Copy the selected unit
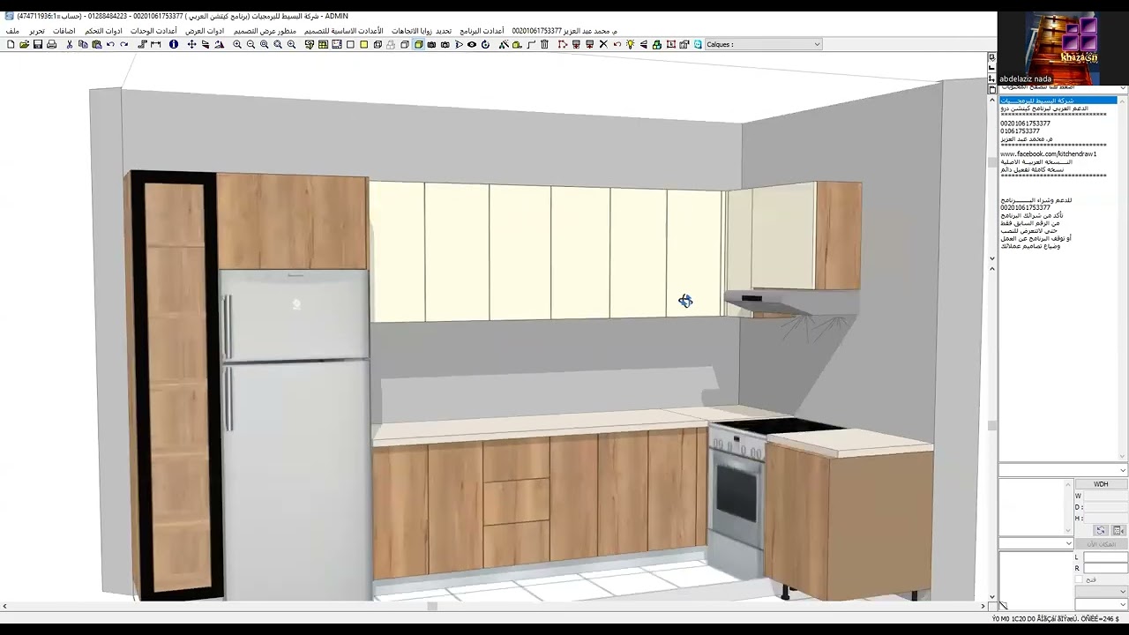The height and width of the screenshot is (635, 1129). 83,44
